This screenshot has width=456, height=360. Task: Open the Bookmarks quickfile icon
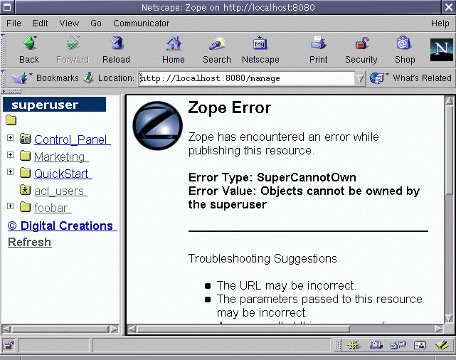click(x=21, y=78)
